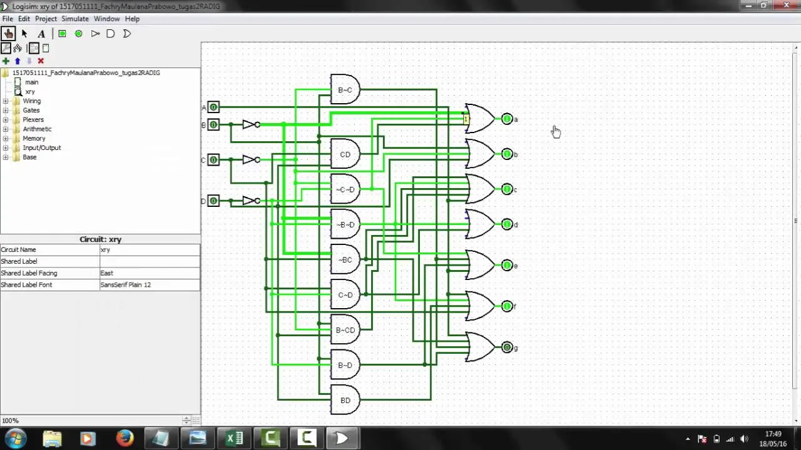Screen dimensions: 801x450
Task: Open the Windows Start menu
Action: click(15, 439)
